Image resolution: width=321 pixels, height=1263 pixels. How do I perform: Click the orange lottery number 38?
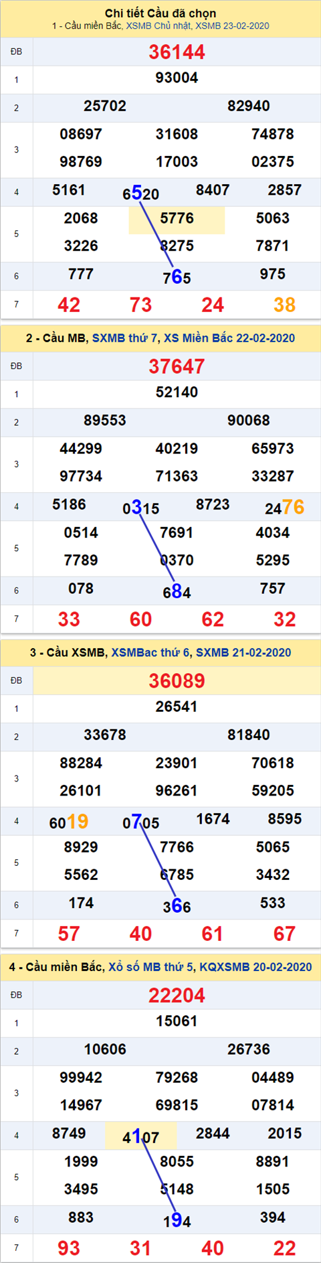(284, 305)
